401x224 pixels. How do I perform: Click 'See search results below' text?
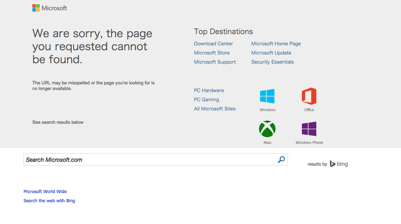(58, 122)
